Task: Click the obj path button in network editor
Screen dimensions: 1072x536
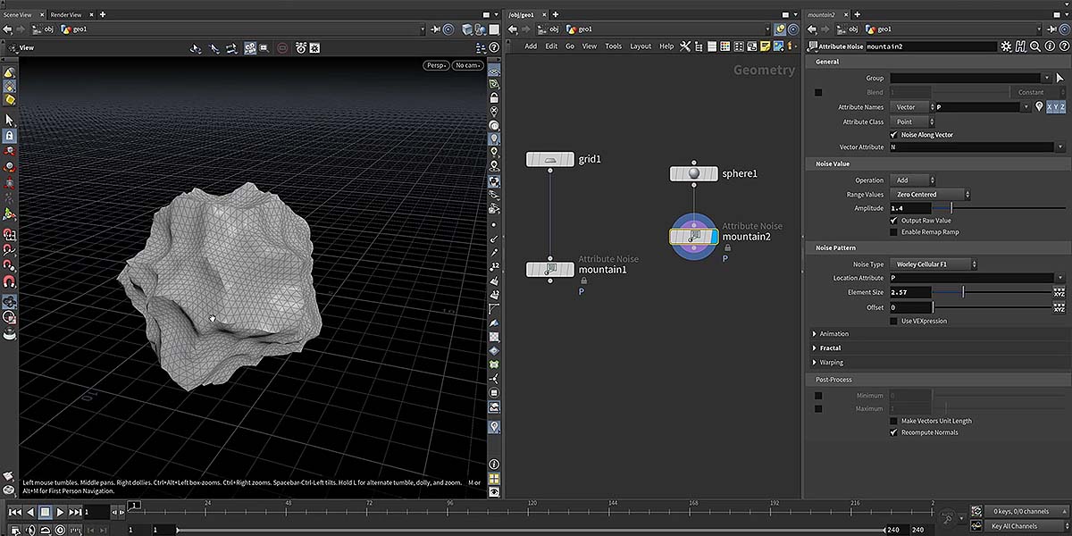Action: coord(548,29)
